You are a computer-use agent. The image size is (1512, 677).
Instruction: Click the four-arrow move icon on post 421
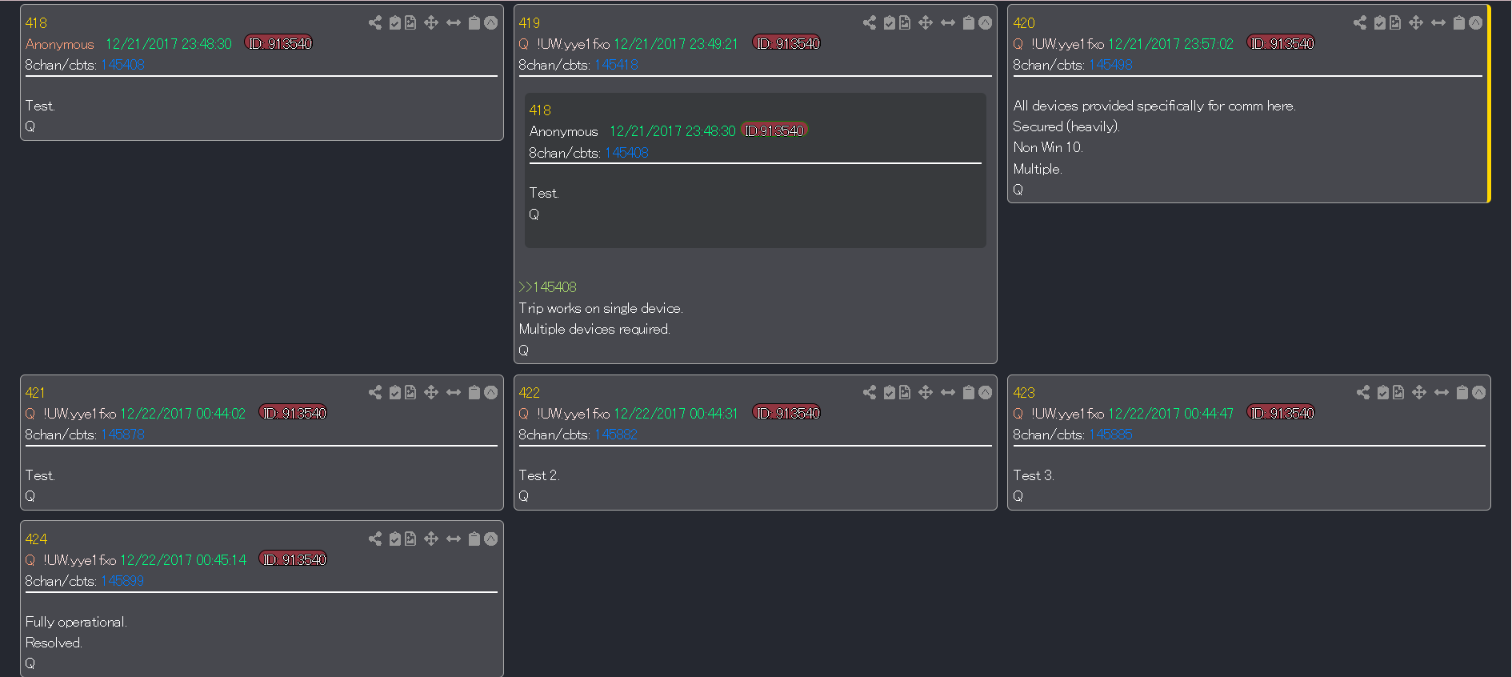pos(431,392)
